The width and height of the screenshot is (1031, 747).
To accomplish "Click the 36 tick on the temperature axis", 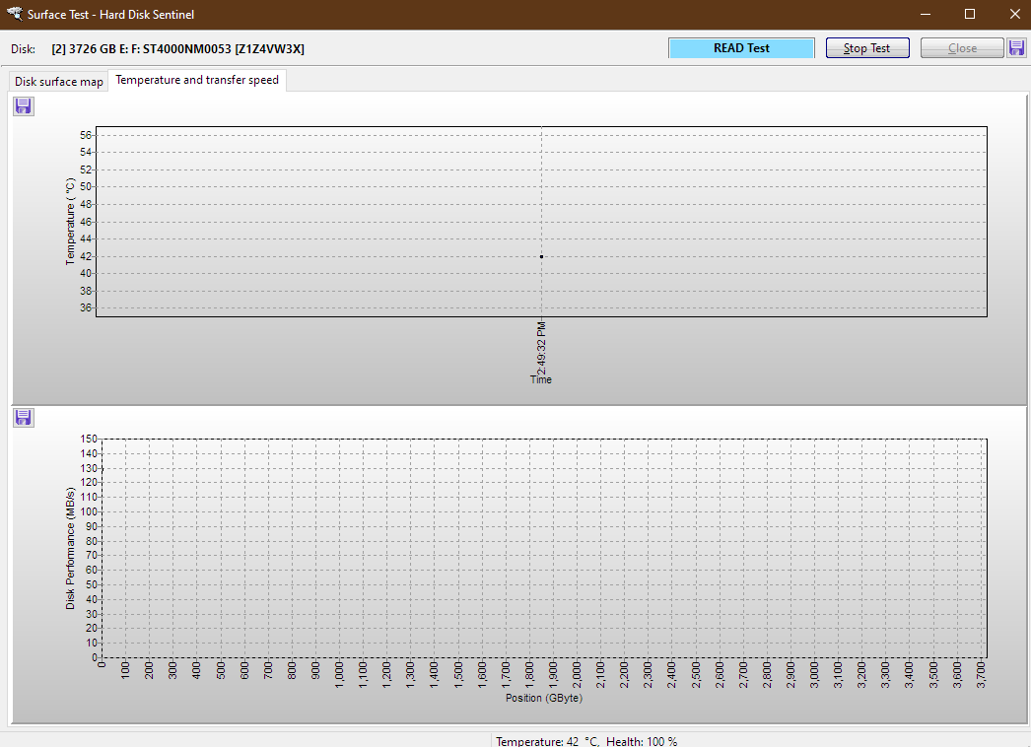I will click(x=86, y=307).
